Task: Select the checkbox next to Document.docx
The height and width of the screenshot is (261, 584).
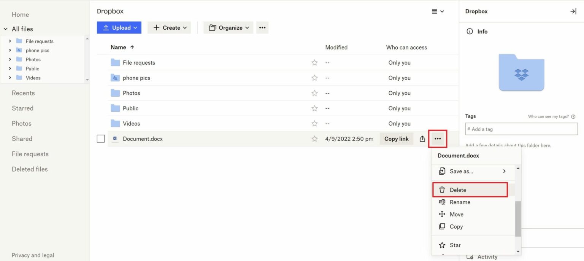Action: pos(100,138)
